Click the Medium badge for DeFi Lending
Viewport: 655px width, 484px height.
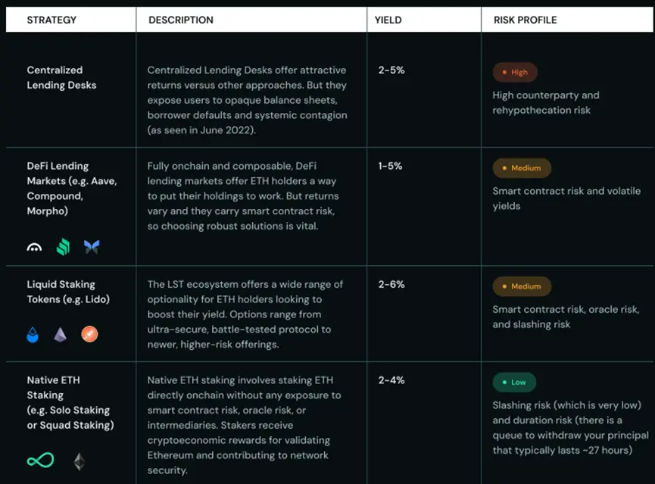tap(521, 168)
